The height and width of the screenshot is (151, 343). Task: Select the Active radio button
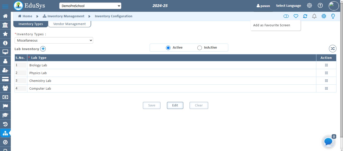click(x=168, y=48)
